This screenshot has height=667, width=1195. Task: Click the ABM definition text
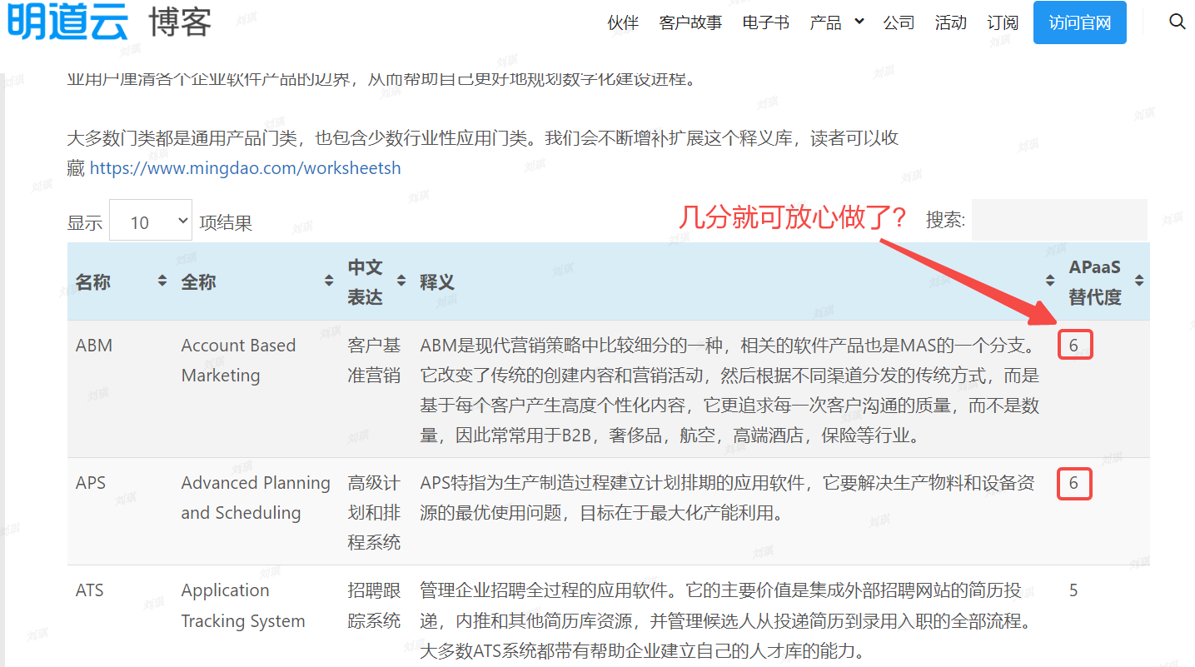729,390
